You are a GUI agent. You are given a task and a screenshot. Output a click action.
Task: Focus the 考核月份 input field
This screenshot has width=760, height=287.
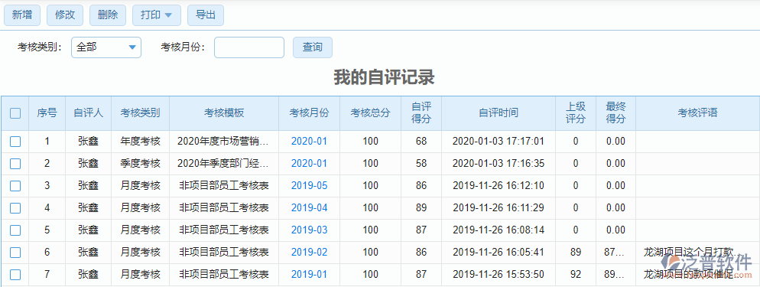tap(249, 47)
